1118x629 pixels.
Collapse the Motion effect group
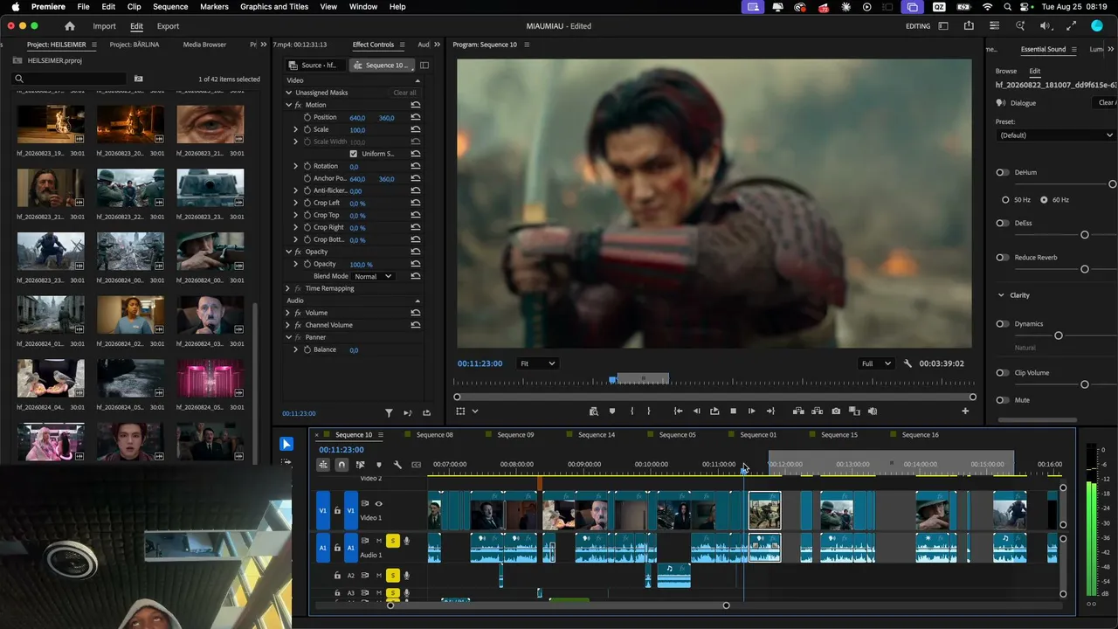(288, 105)
